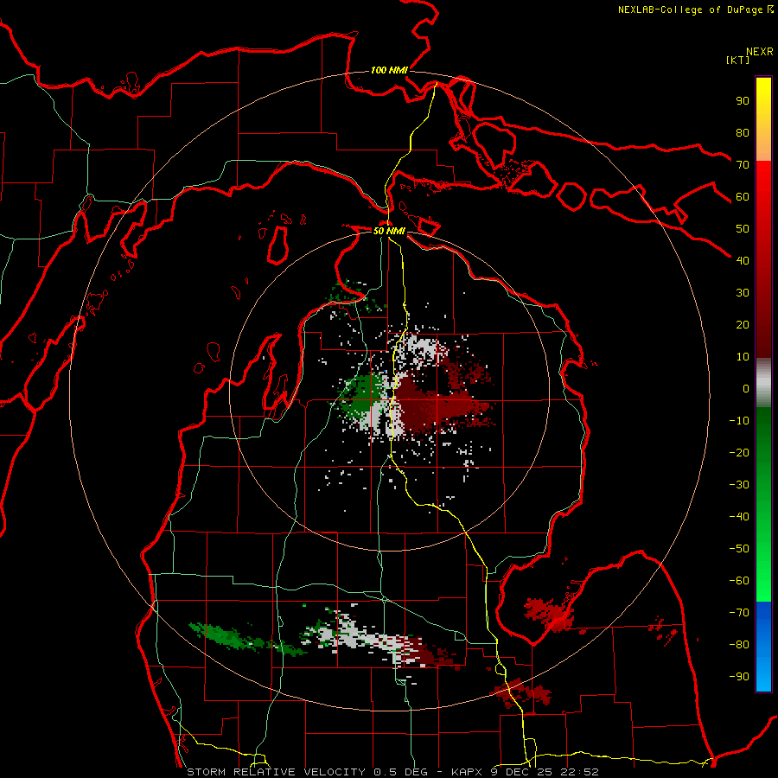The height and width of the screenshot is (778, 778).
Task: Click the -10 value on the velocity scale
Action: (x=739, y=421)
